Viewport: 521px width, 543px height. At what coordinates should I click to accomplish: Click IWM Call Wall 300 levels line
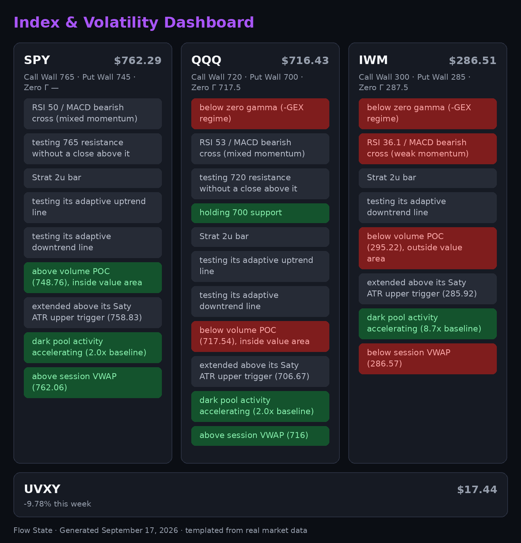pos(415,82)
